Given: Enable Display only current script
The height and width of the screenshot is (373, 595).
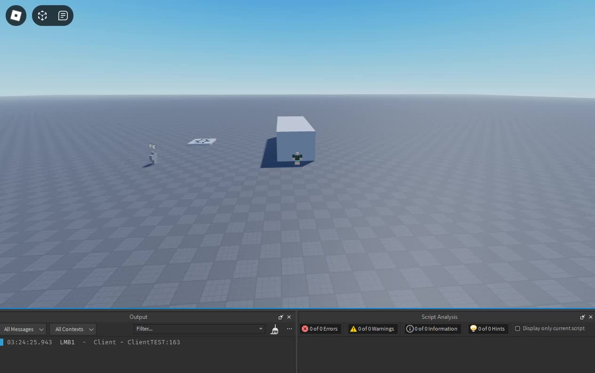Looking at the screenshot, I should (x=518, y=329).
